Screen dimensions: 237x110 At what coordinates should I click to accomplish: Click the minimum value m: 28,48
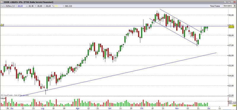(30, 6)
